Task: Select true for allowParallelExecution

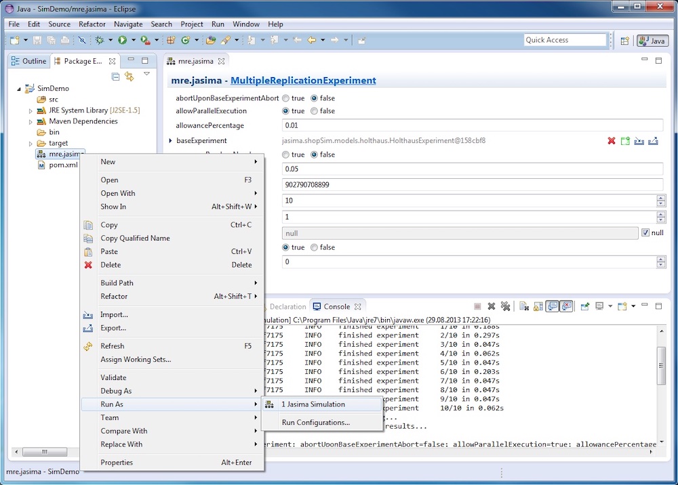Action: [x=286, y=111]
